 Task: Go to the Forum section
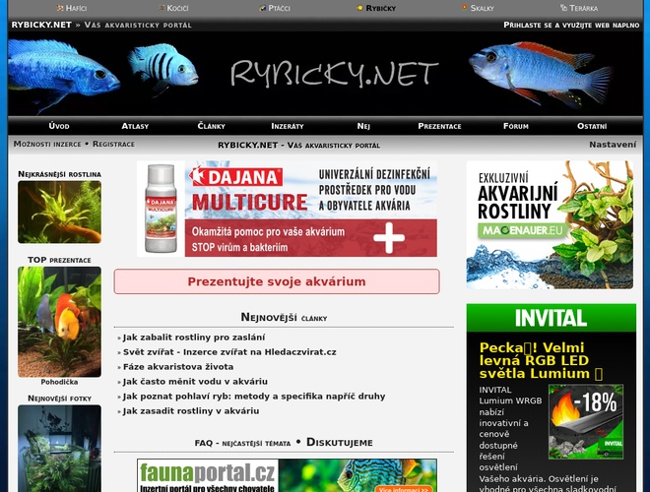tap(515, 126)
